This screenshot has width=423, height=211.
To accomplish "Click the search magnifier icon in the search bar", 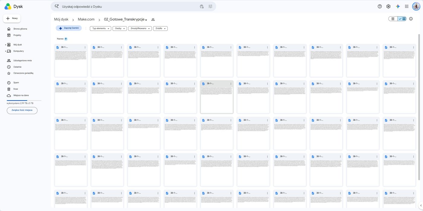I will [x=57, y=6].
